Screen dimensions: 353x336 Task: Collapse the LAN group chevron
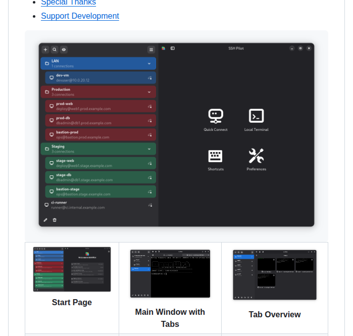click(149, 64)
